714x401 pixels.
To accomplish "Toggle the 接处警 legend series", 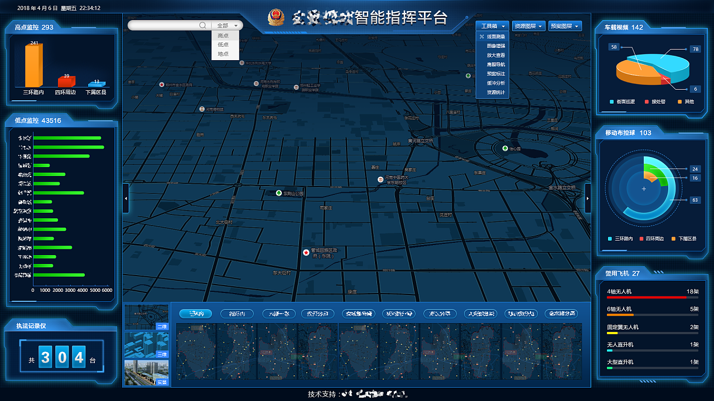I will pyautogui.click(x=655, y=102).
